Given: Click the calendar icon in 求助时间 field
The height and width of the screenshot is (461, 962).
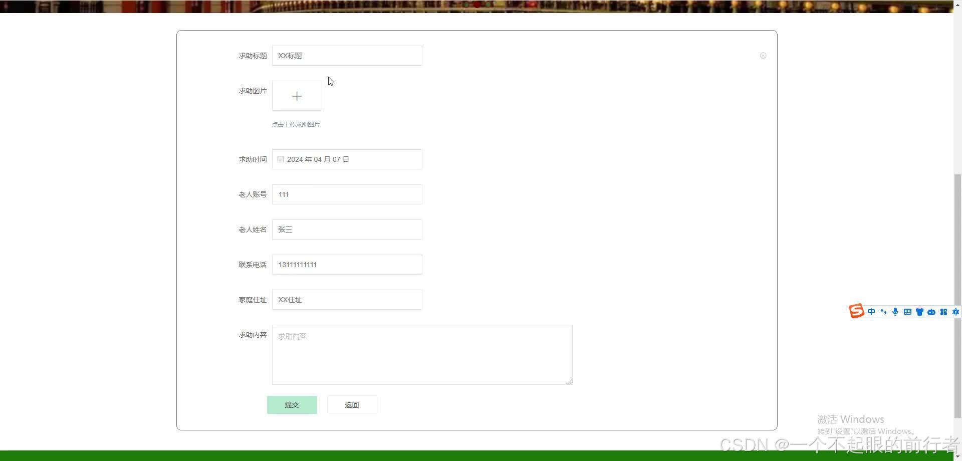Looking at the screenshot, I should pos(281,159).
